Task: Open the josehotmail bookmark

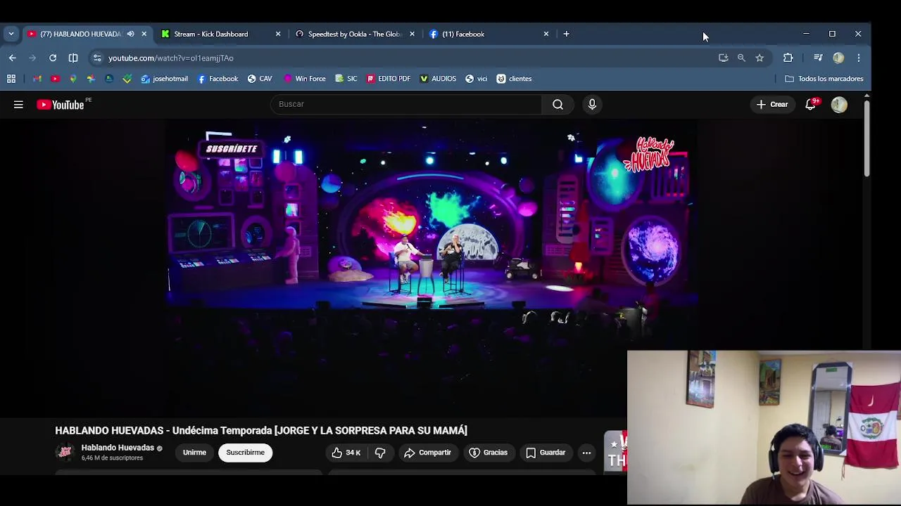Action: pos(165,79)
